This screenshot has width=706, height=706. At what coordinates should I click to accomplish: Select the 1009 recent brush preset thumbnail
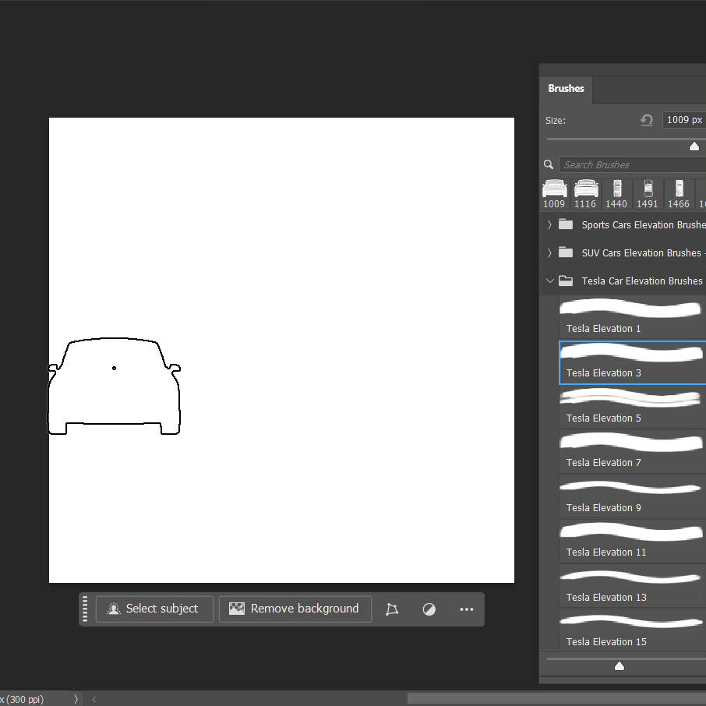tap(554, 193)
